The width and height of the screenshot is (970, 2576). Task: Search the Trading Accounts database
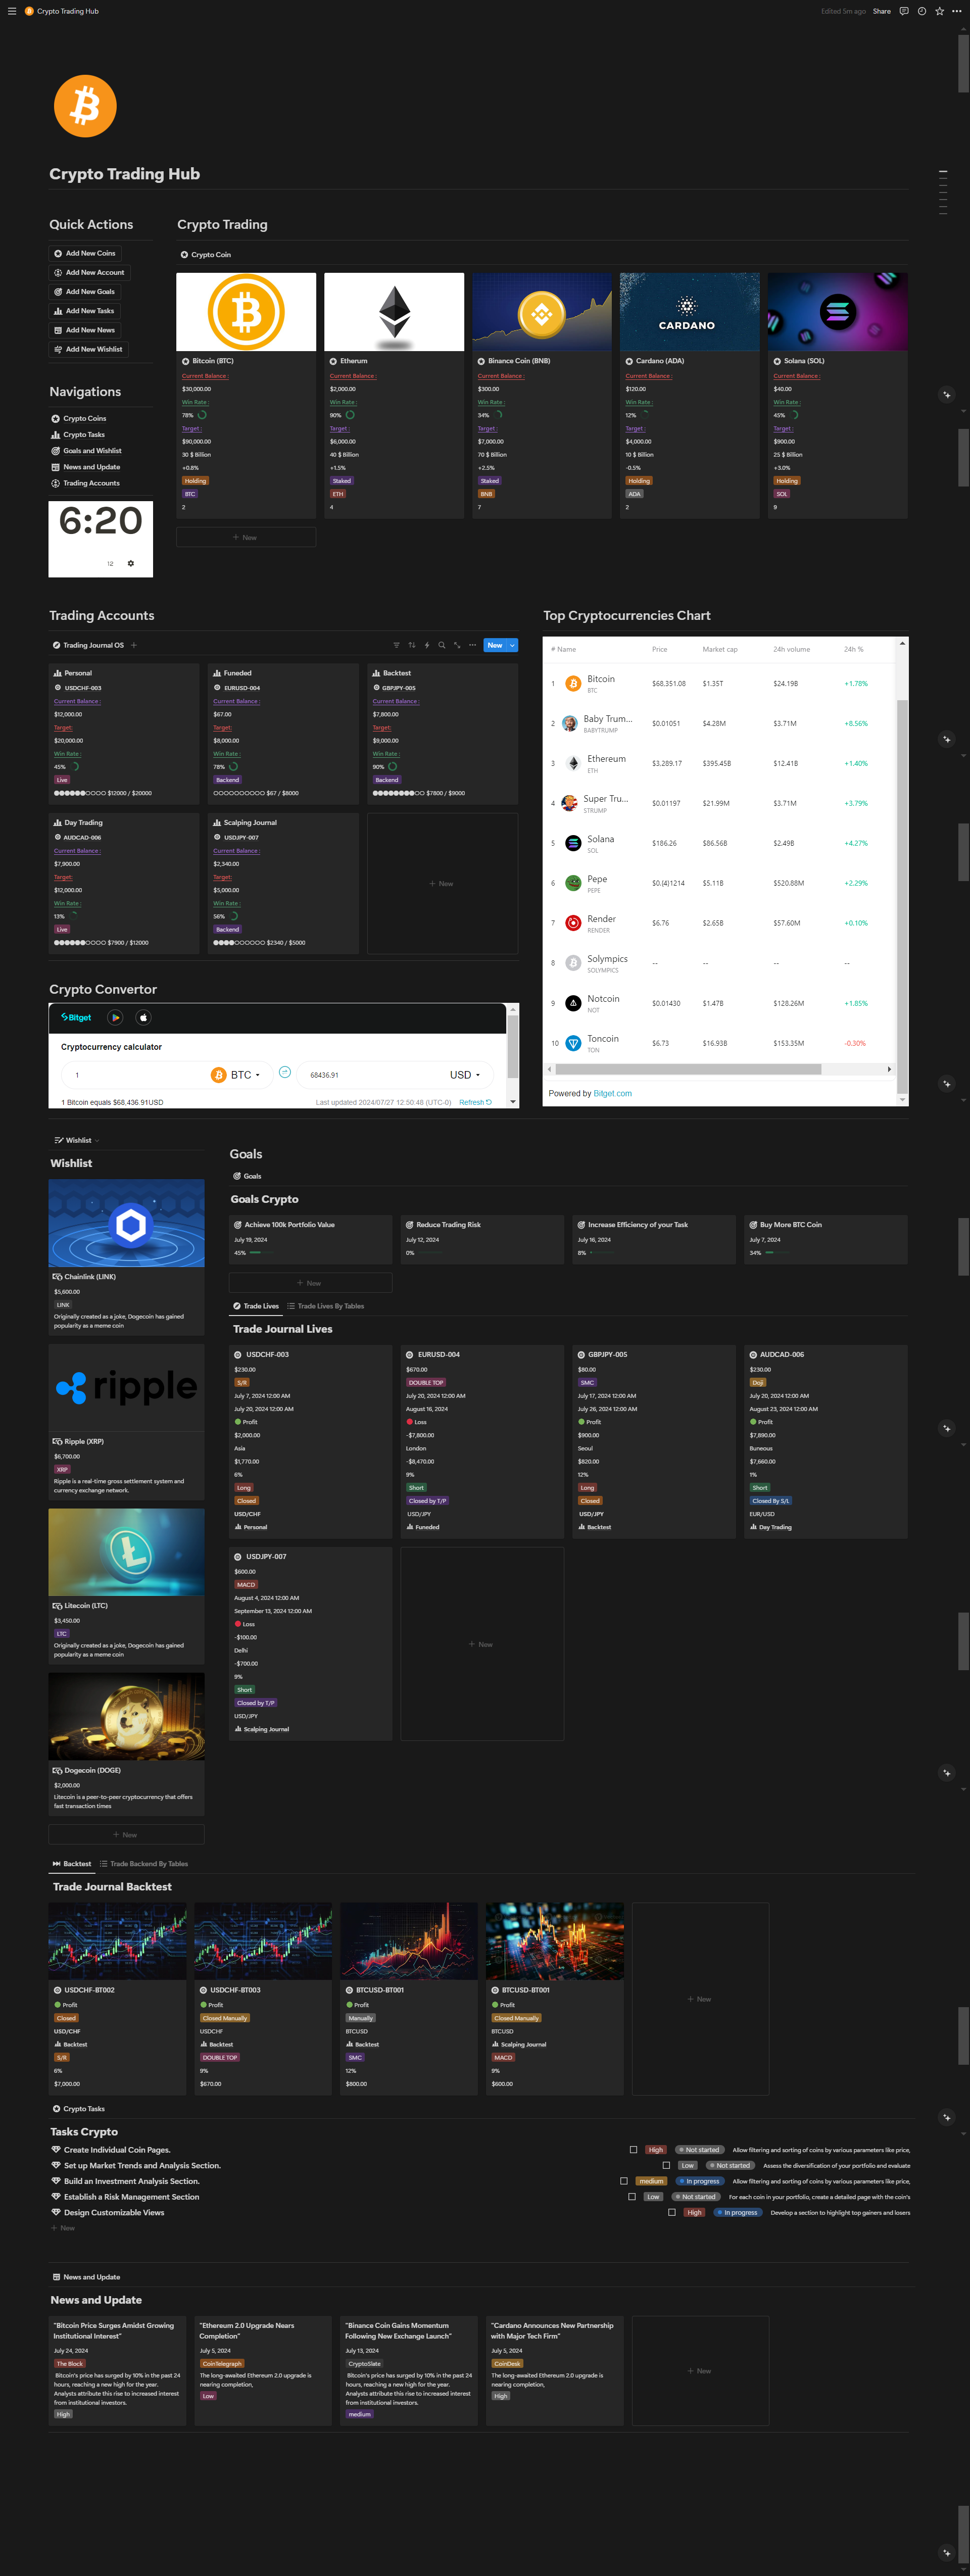(x=441, y=645)
